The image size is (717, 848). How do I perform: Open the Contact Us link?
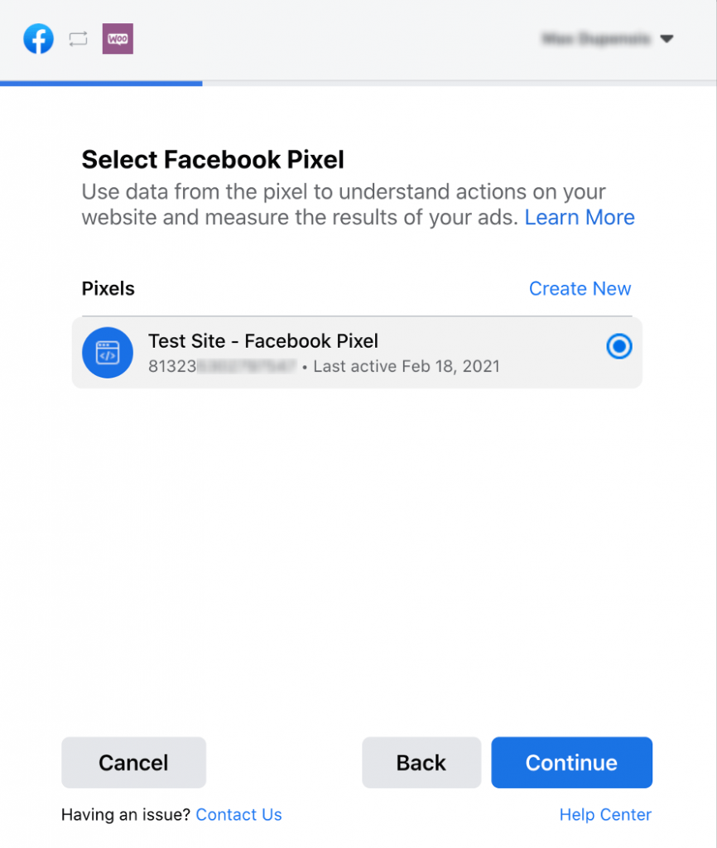[x=239, y=815]
